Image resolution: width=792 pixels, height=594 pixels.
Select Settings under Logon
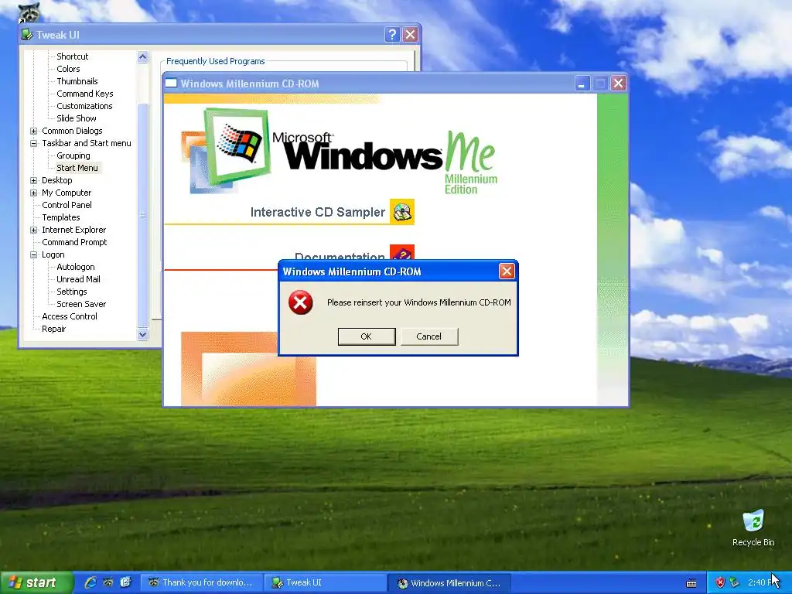[72, 292]
